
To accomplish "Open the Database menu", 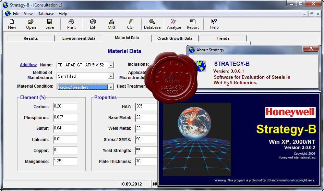I will (46, 14).
